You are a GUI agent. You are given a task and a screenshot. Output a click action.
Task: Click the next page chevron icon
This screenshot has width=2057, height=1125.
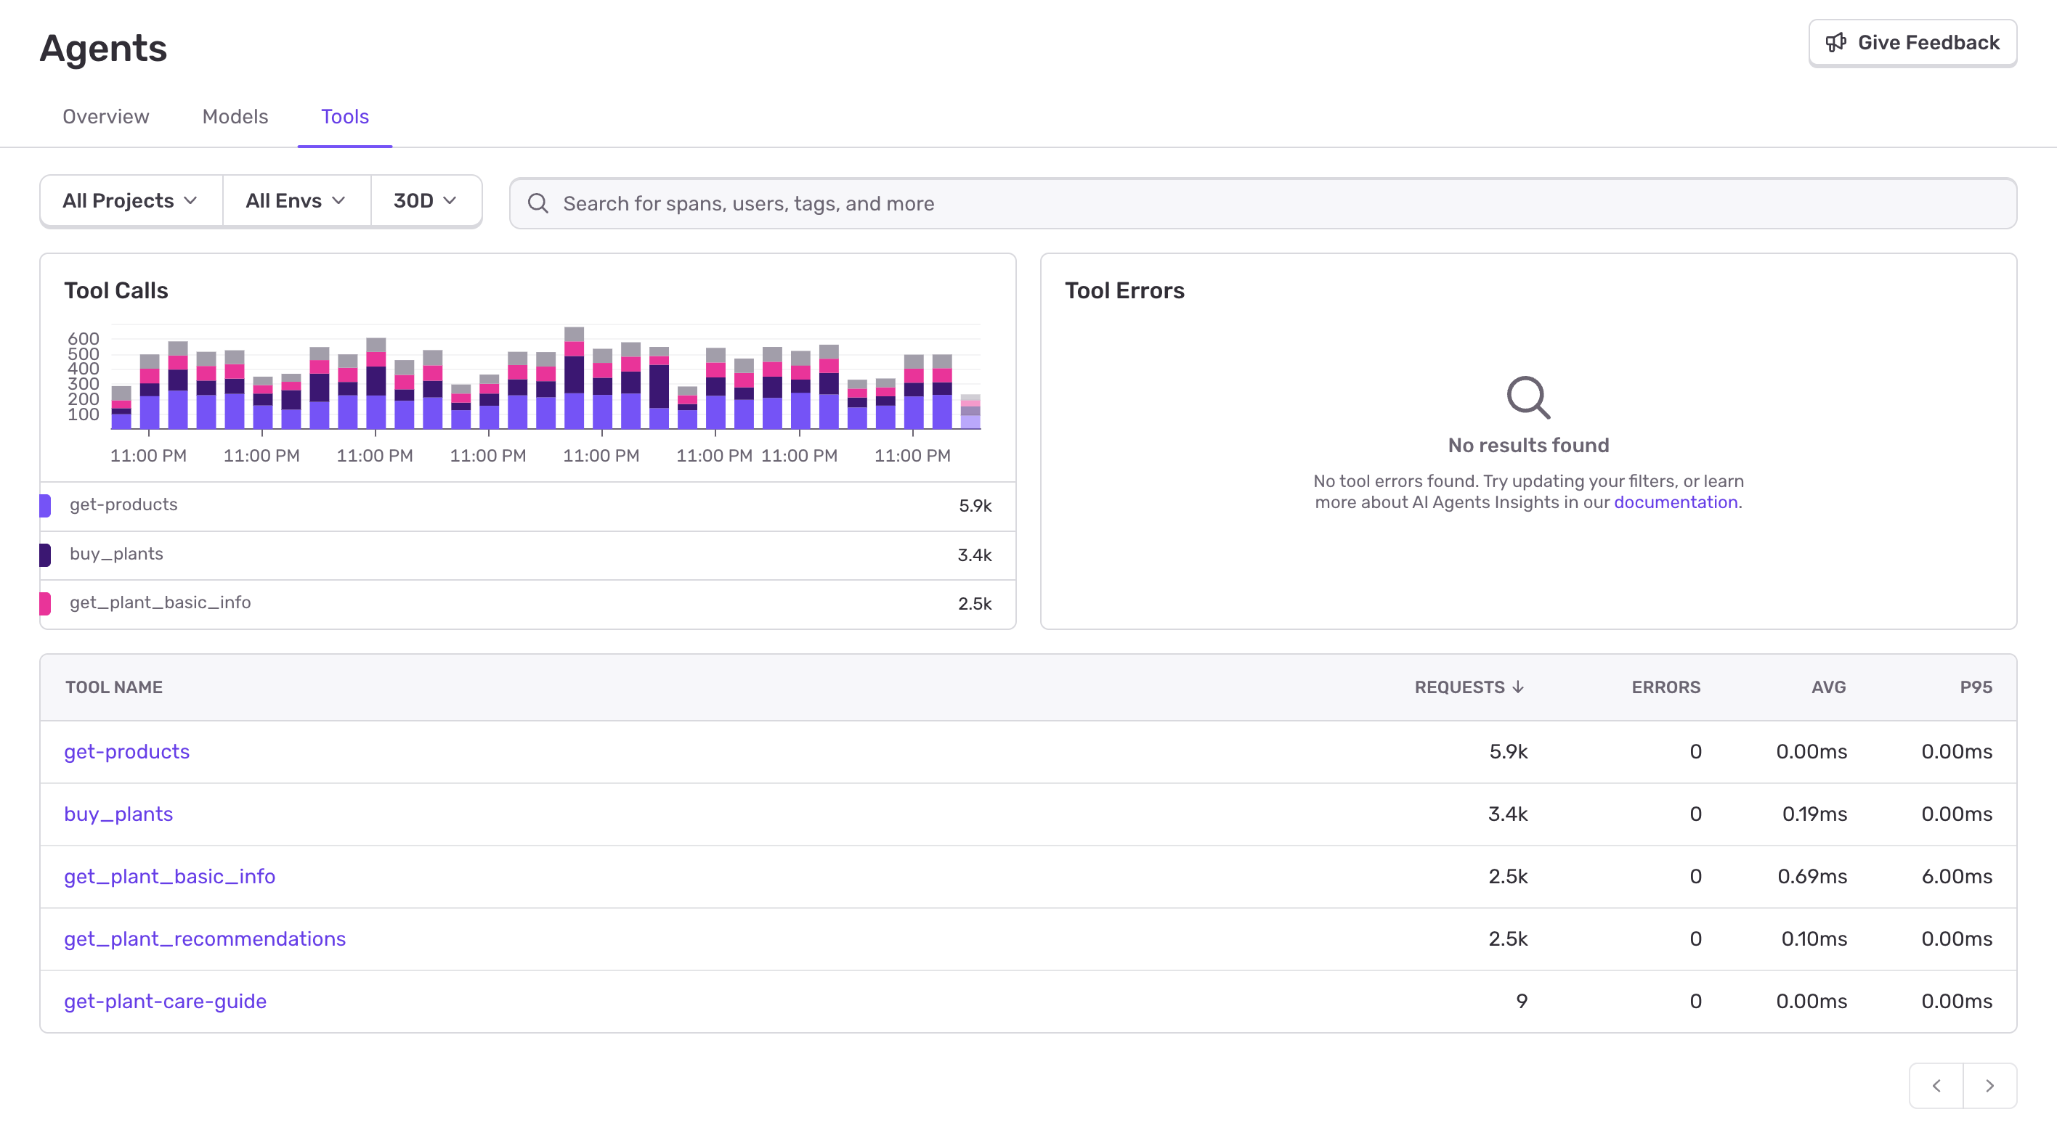tap(1989, 1085)
